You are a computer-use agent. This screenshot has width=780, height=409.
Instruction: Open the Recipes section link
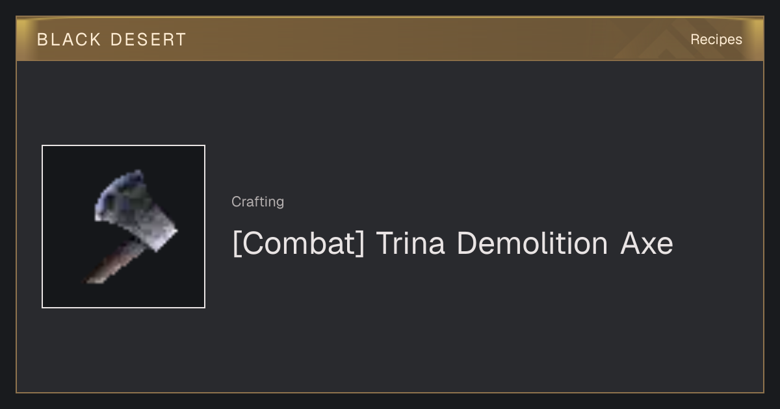tap(716, 40)
